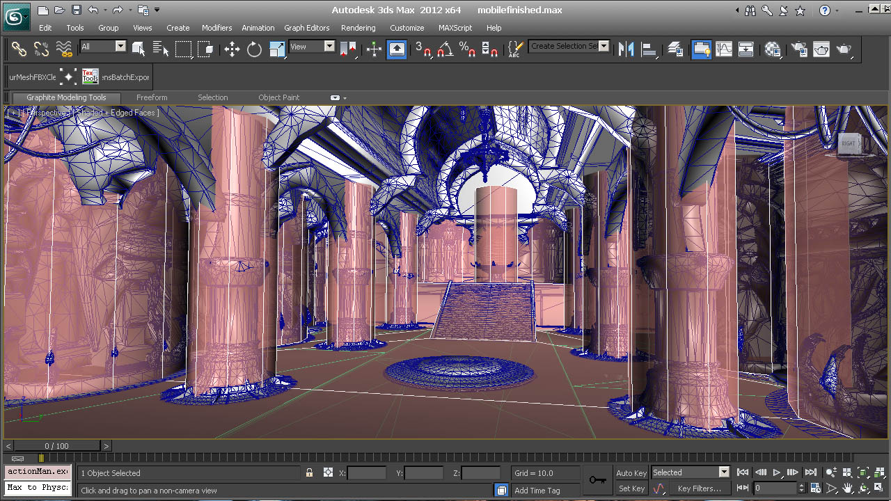Open the Render Setup dialog
The width and height of the screenshot is (891, 501).
[799, 49]
